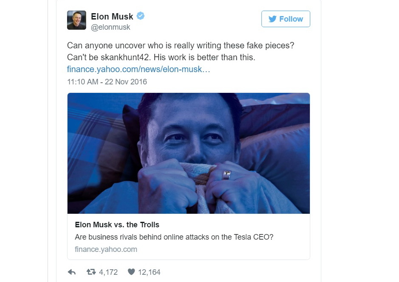Open the 'Elon Musk vs. the Trolls' headline
The height and width of the screenshot is (282, 399).
pyautogui.click(x=117, y=225)
